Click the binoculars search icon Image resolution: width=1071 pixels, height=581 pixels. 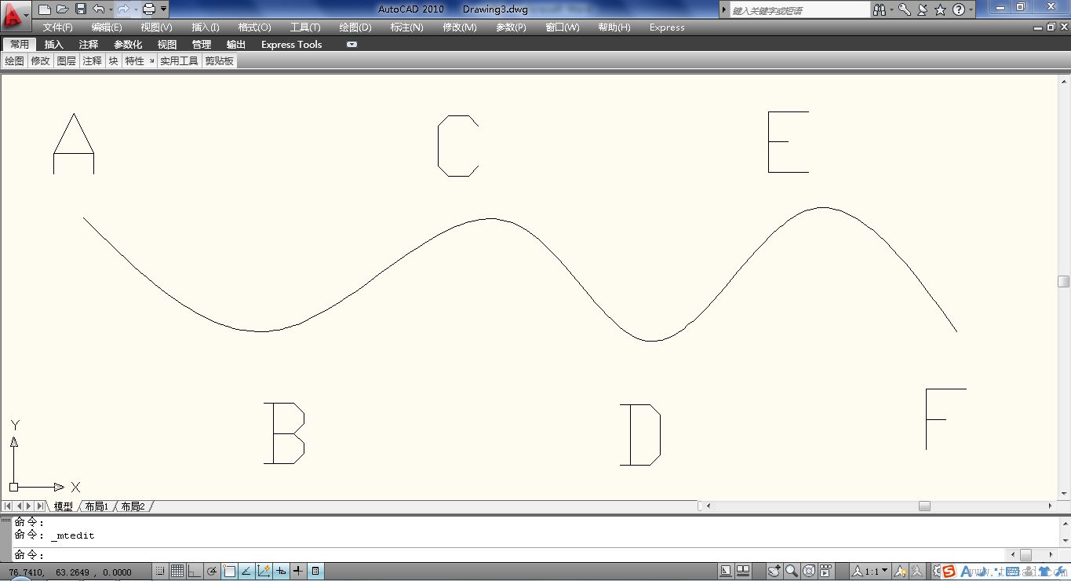(880, 10)
